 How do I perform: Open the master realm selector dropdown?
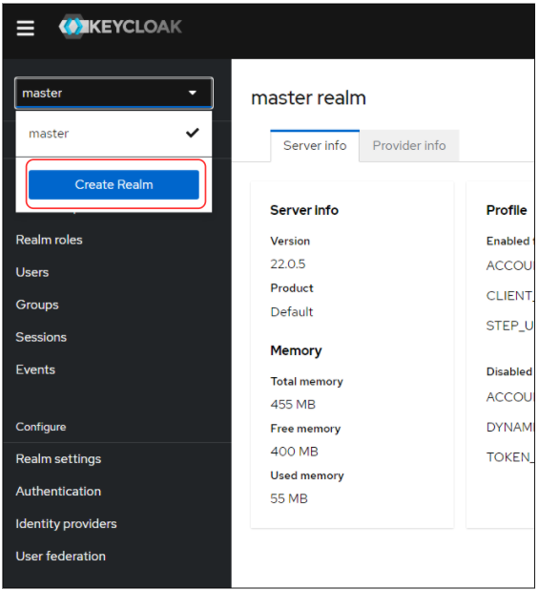point(114,93)
